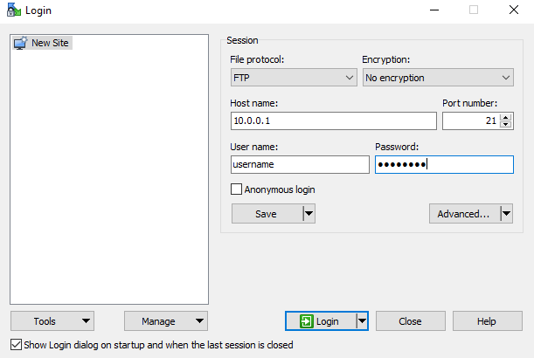Decrease port number with down arrow

tap(506, 125)
